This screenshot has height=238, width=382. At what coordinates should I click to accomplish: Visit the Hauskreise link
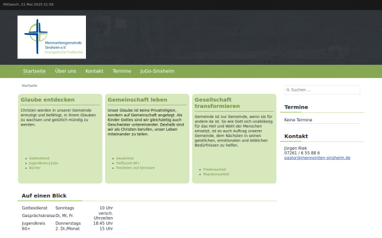click(125, 158)
